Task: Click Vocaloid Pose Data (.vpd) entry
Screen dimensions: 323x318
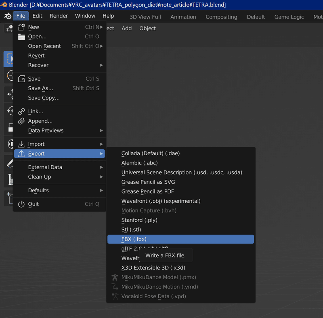Action: [180, 296]
